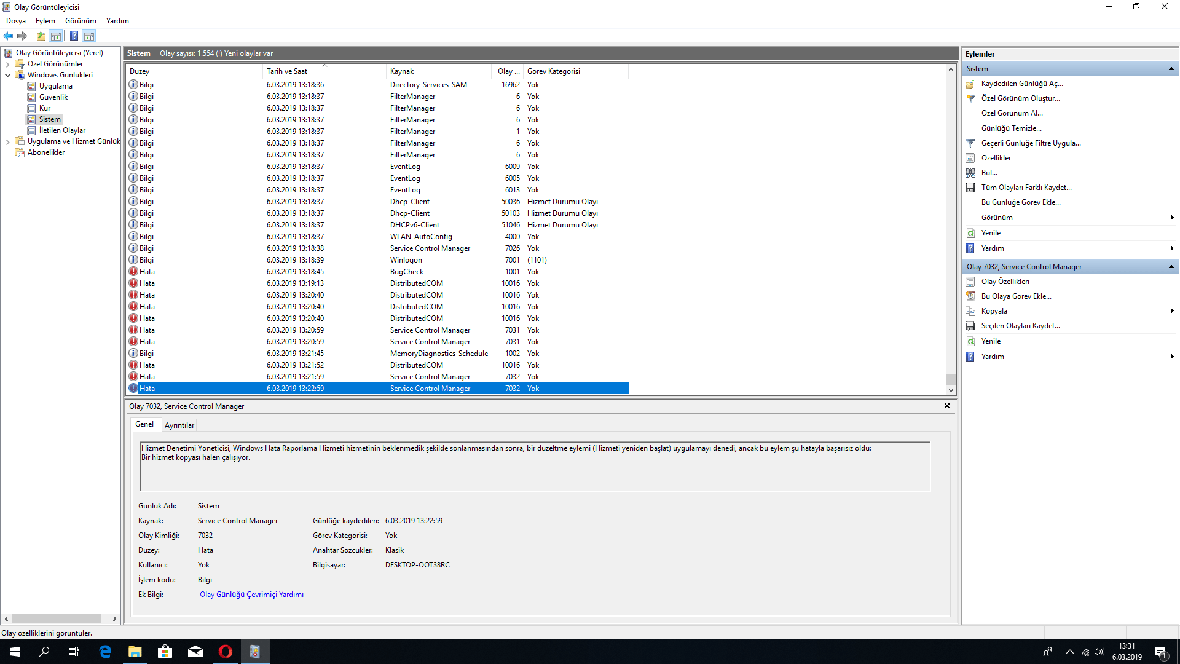Click Günlüğü Temizle... action
This screenshot has width=1180, height=664.
1011,128
